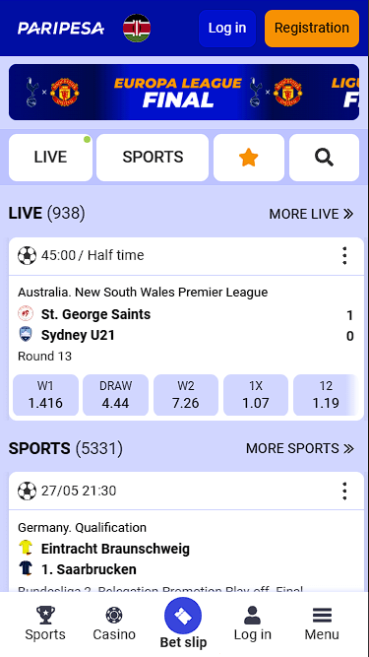Viewport: 369px width, 657px height.
Task: Switch to the LIVE tab
Action: [x=50, y=158]
